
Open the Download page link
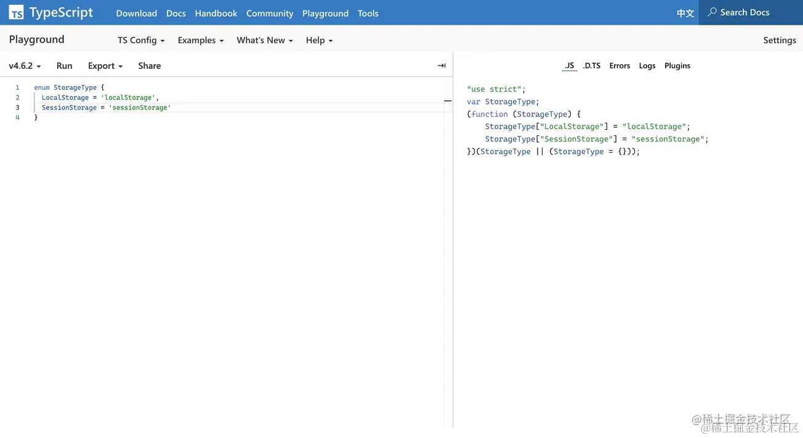[136, 13]
